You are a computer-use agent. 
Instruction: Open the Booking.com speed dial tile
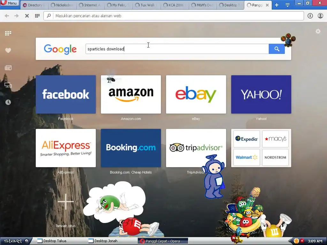(131, 148)
